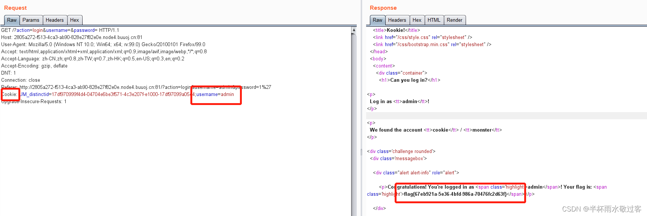The width and height of the screenshot is (647, 216).
Task: Open the Response HTML tab
Action: pyautogui.click(x=434, y=20)
